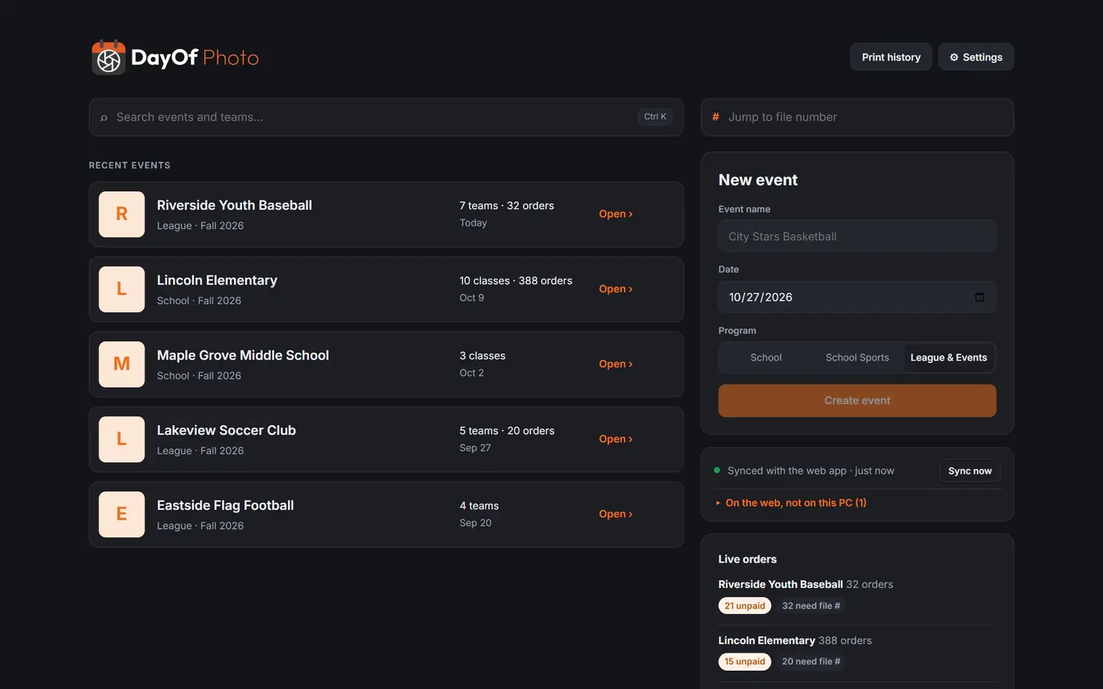1103x689 pixels.
Task: Click the Sync now button
Action: pyautogui.click(x=970, y=471)
